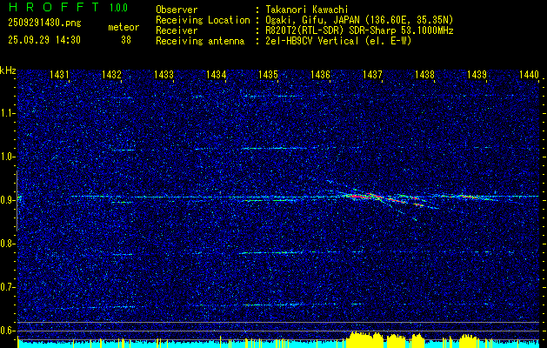
Task: Click the 1439 time marker
Action: (x=477, y=74)
